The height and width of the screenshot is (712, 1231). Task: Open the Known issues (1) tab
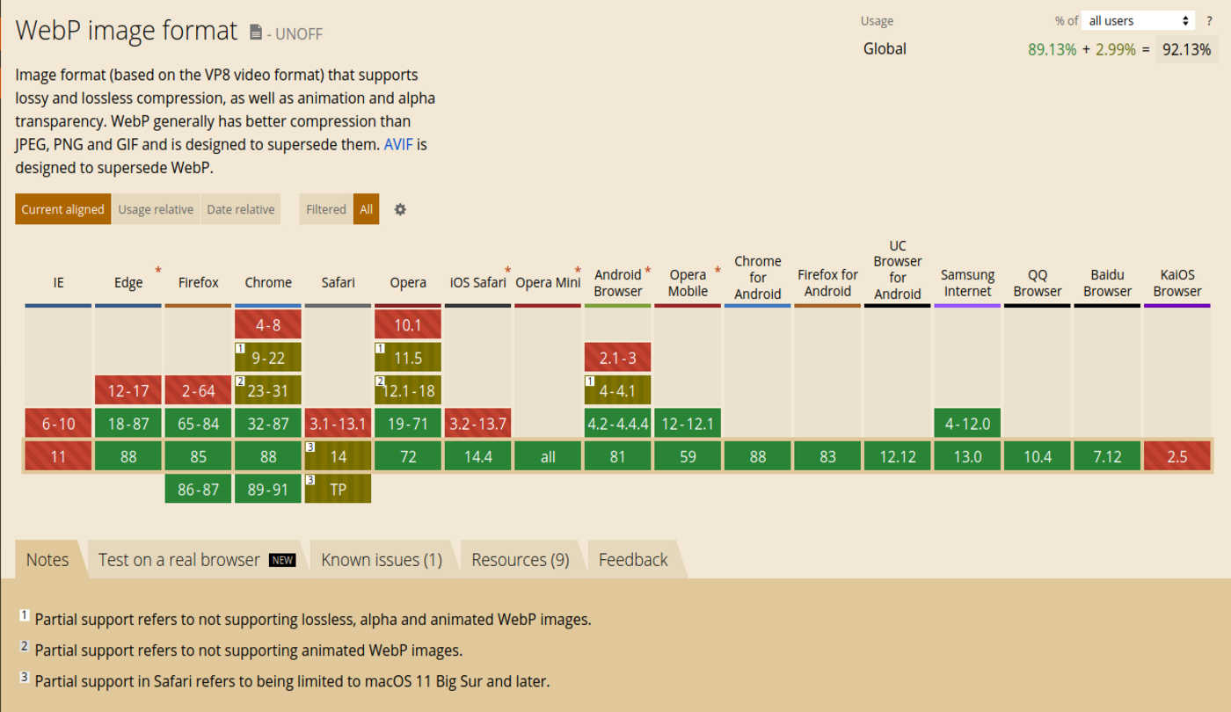(x=382, y=560)
